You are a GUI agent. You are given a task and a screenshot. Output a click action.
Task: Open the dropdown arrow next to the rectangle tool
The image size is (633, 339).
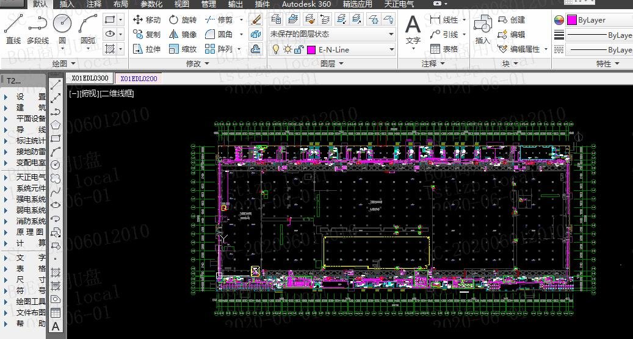click(x=120, y=20)
